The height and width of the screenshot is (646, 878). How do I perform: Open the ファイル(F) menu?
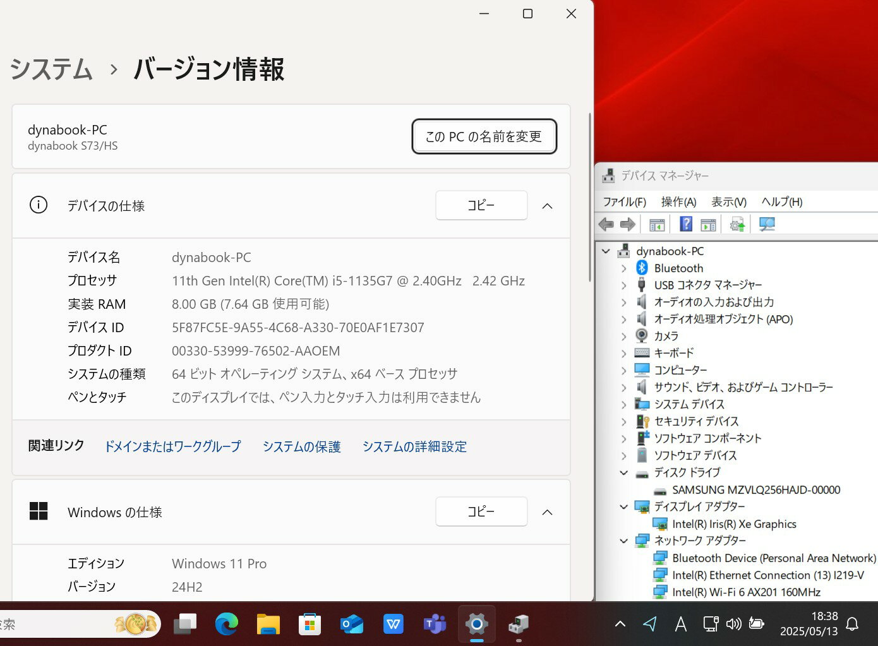pyautogui.click(x=624, y=202)
